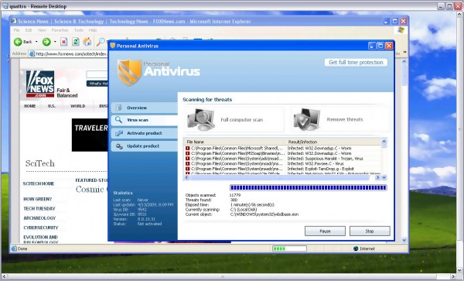
Task: Click the green Forward arrow in Internet Explorer
Action: point(46,42)
